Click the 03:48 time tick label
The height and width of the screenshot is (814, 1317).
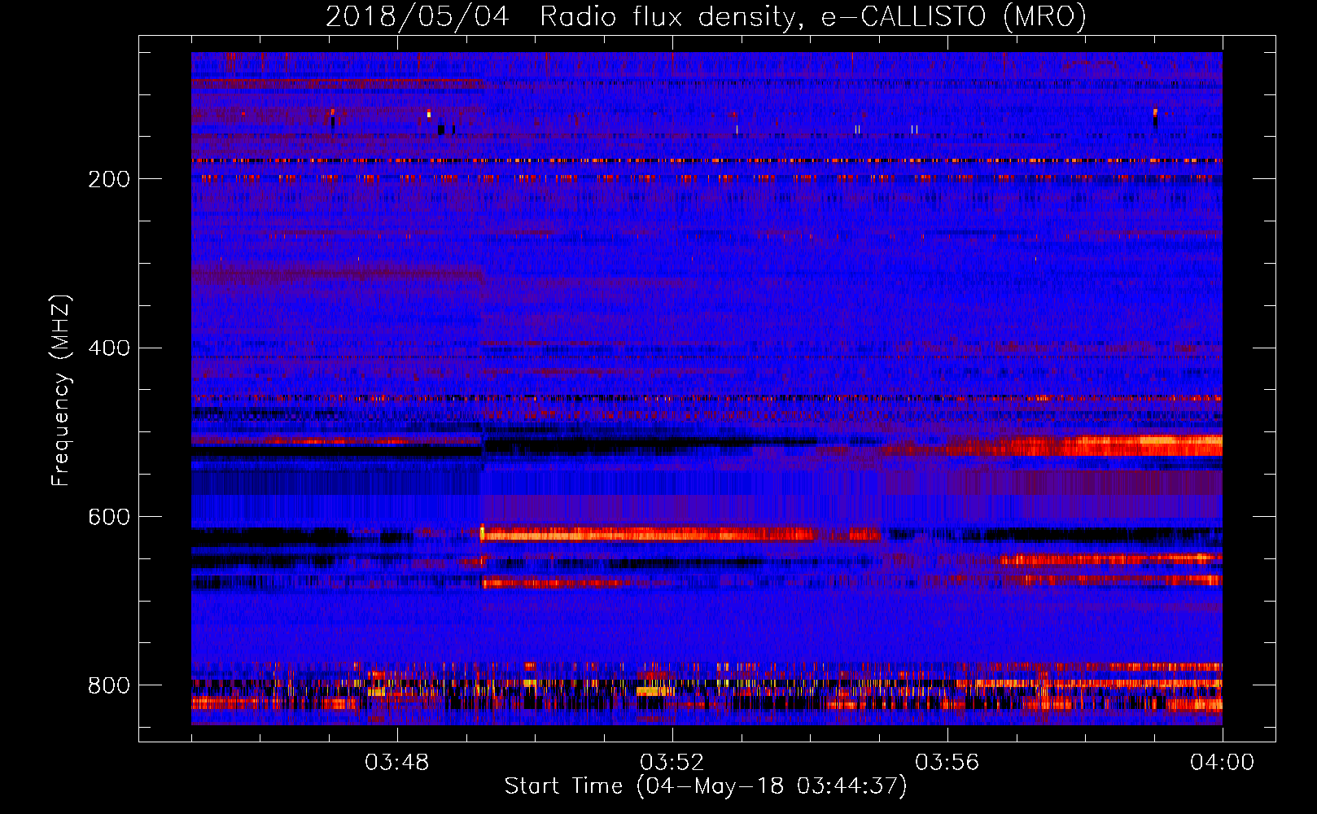[396, 763]
